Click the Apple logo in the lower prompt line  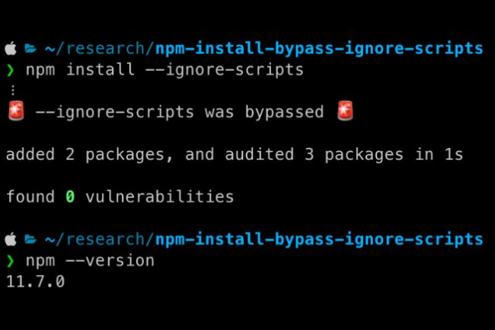coord(11,239)
